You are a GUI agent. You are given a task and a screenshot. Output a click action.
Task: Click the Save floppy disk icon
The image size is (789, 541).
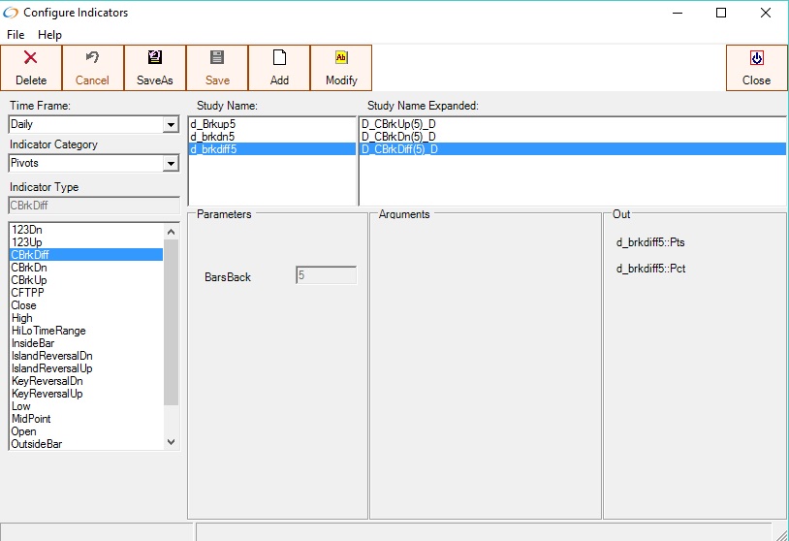coord(217,59)
